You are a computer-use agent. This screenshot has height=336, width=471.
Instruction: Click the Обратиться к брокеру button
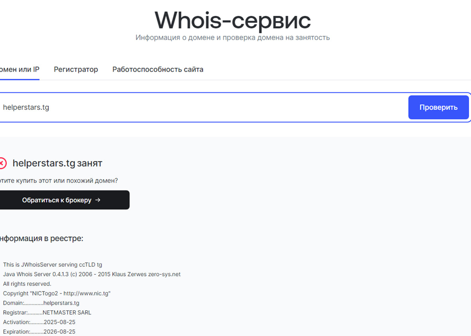60,200
